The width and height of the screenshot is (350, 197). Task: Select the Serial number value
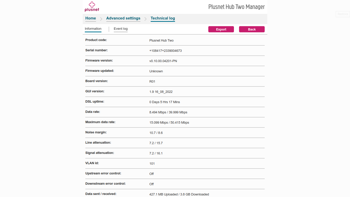pos(166,51)
